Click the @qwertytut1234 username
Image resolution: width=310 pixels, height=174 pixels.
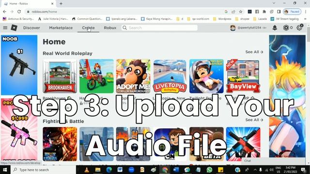coord(249,28)
